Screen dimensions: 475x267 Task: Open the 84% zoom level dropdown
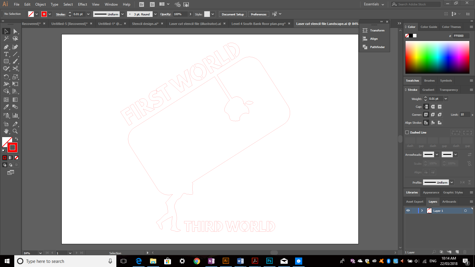(x=40, y=253)
